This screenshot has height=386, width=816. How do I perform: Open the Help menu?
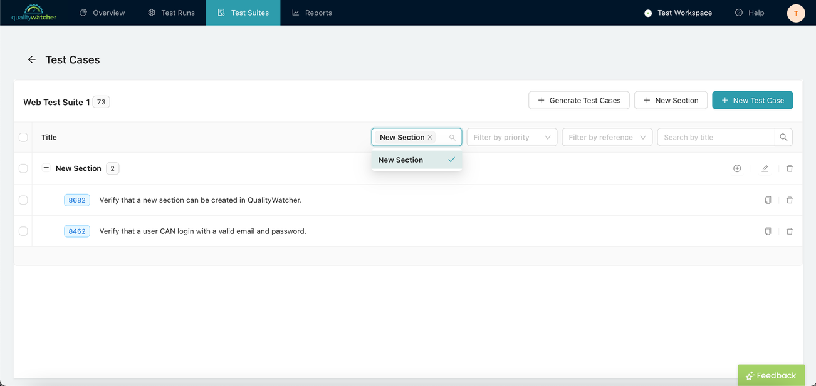click(x=750, y=13)
